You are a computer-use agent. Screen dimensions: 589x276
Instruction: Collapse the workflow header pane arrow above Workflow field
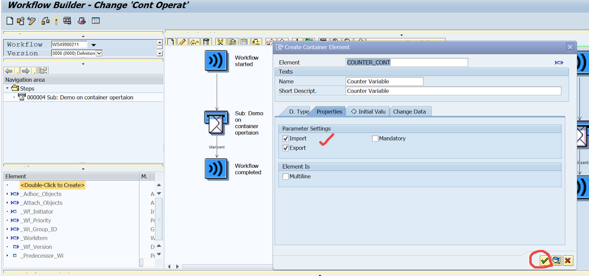tap(83, 36)
